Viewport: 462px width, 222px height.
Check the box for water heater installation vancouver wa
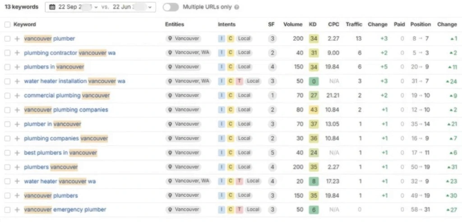pyautogui.click(x=7, y=81)
